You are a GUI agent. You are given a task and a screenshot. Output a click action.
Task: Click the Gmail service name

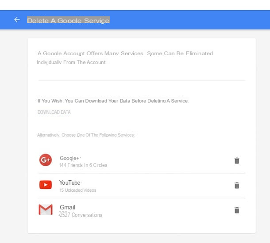coord(67,207)
